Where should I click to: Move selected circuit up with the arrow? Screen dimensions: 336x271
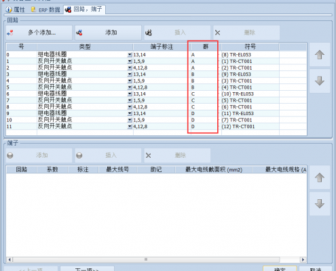(x=320, y=55)
